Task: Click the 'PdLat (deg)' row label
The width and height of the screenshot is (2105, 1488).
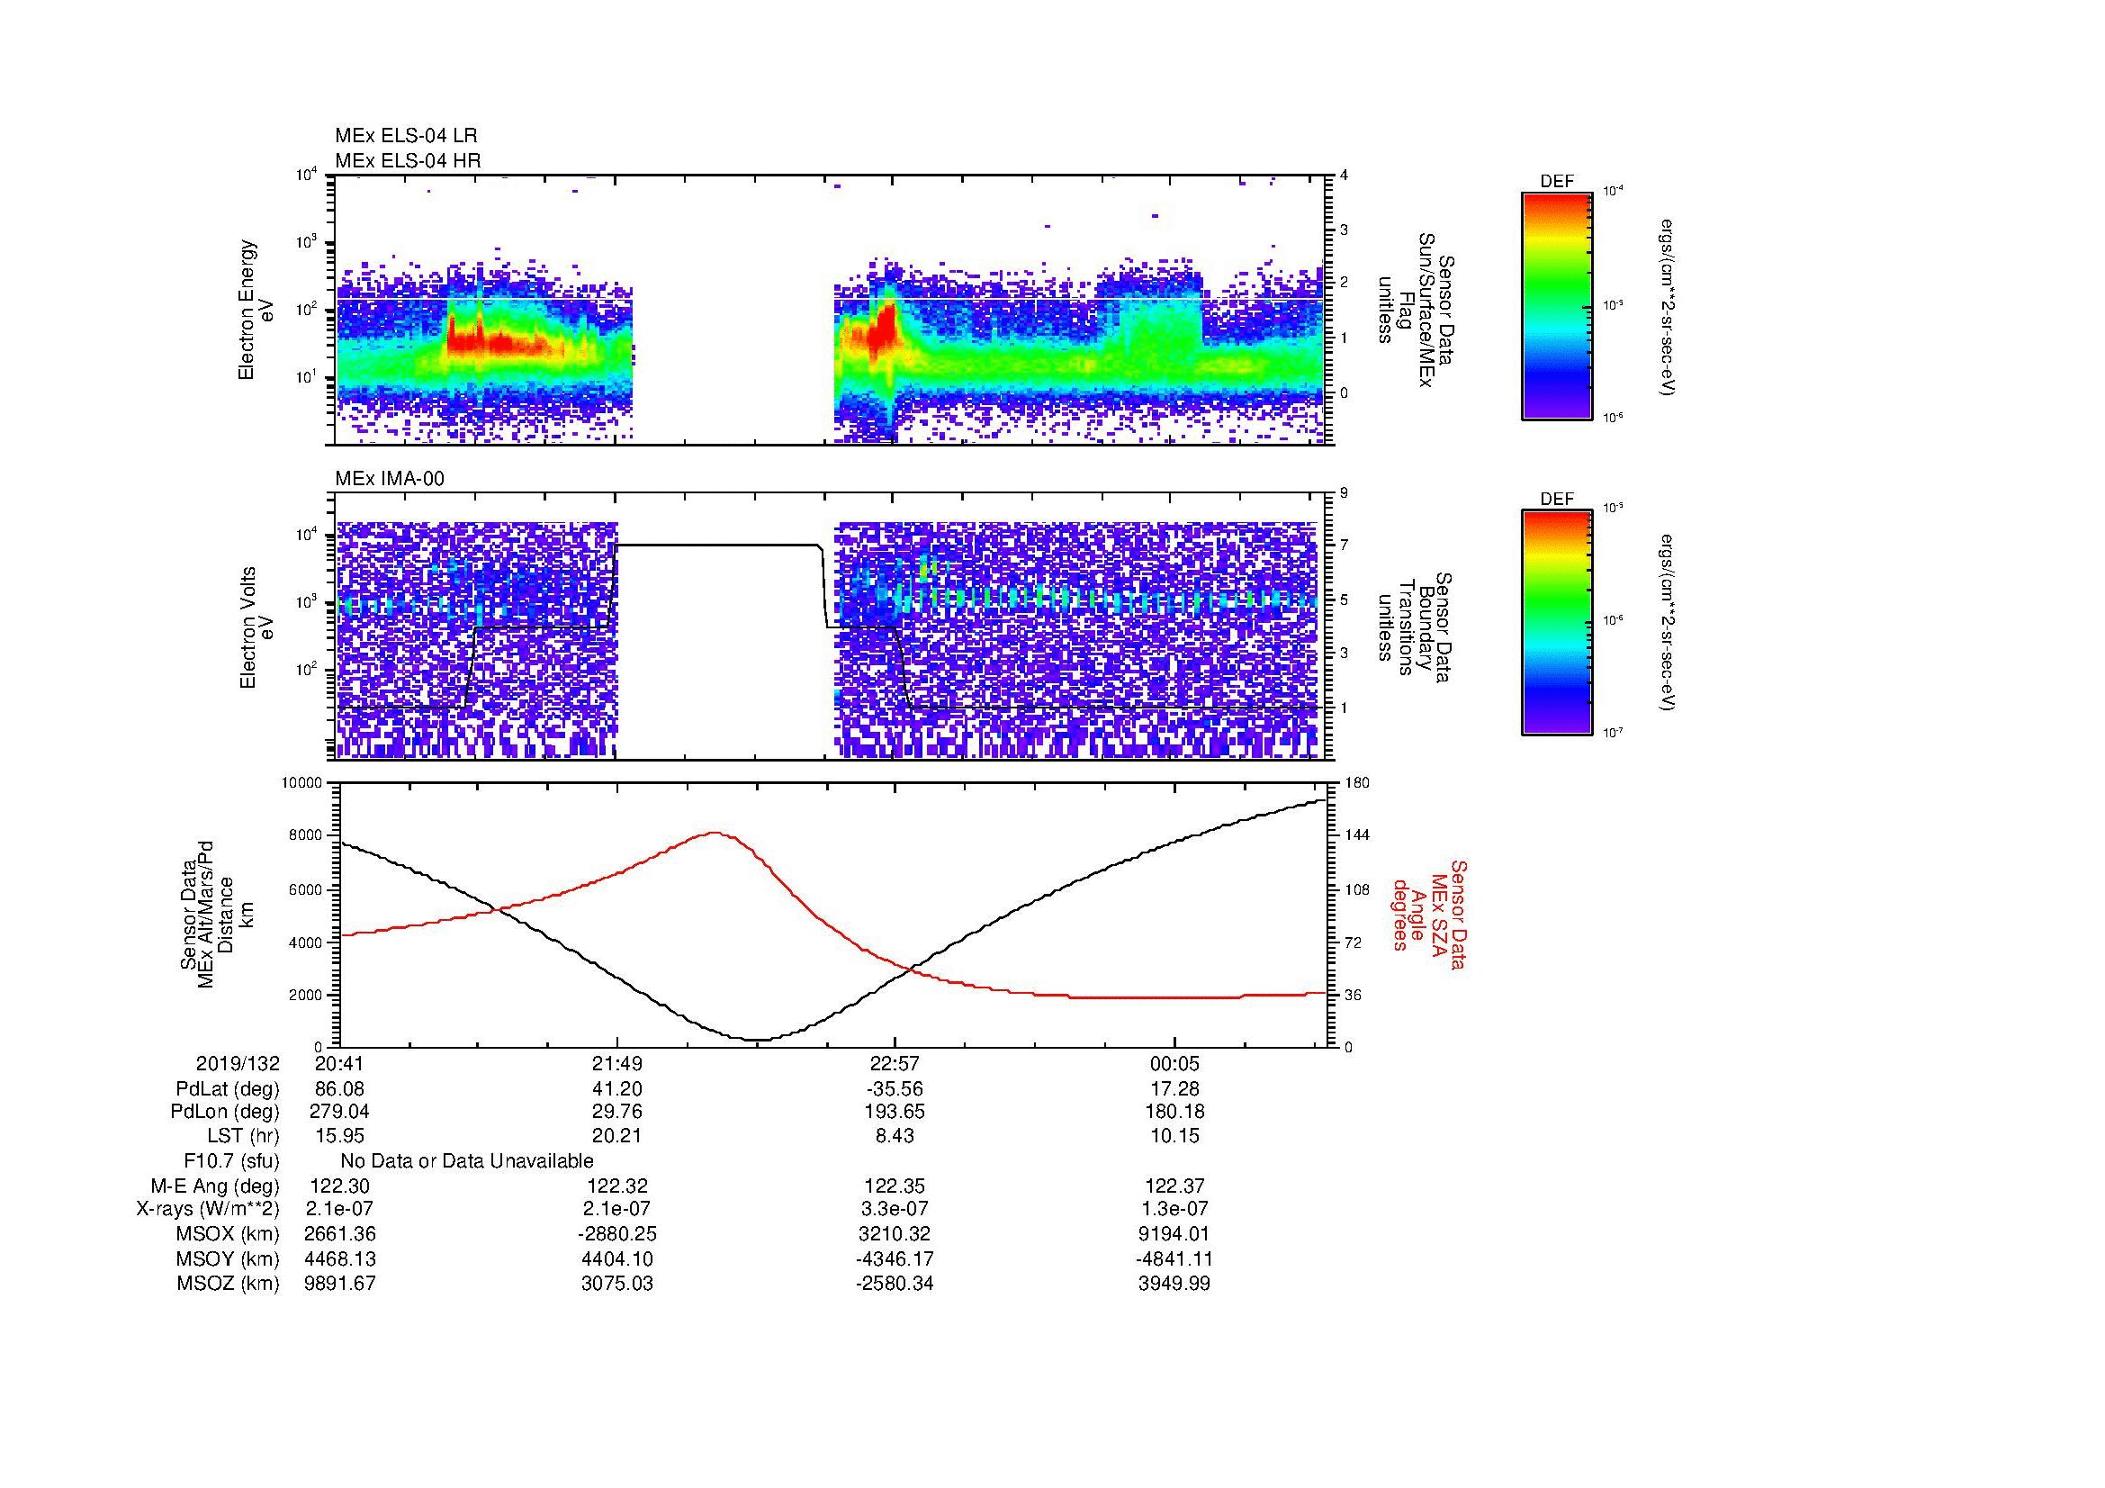Action: click(x=228, y=1089)
